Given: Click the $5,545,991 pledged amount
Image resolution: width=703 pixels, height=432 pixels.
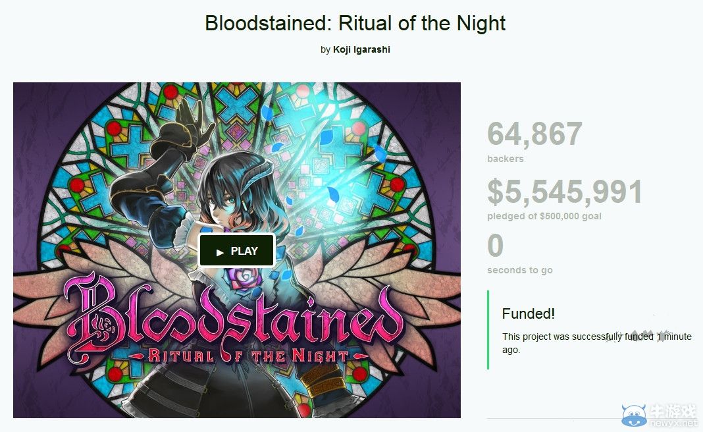Looking at the screenshot, I should 565,192.
